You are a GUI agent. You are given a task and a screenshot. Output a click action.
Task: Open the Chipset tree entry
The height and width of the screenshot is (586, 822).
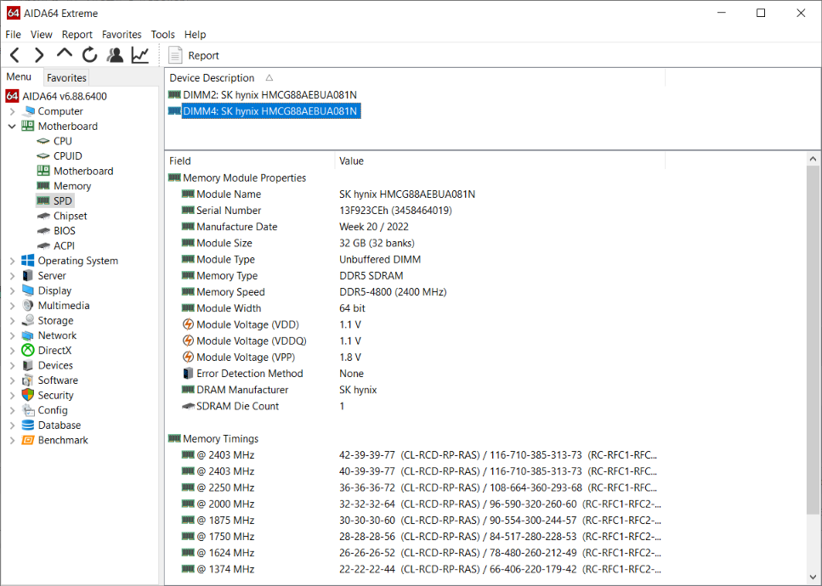[70, 216]
